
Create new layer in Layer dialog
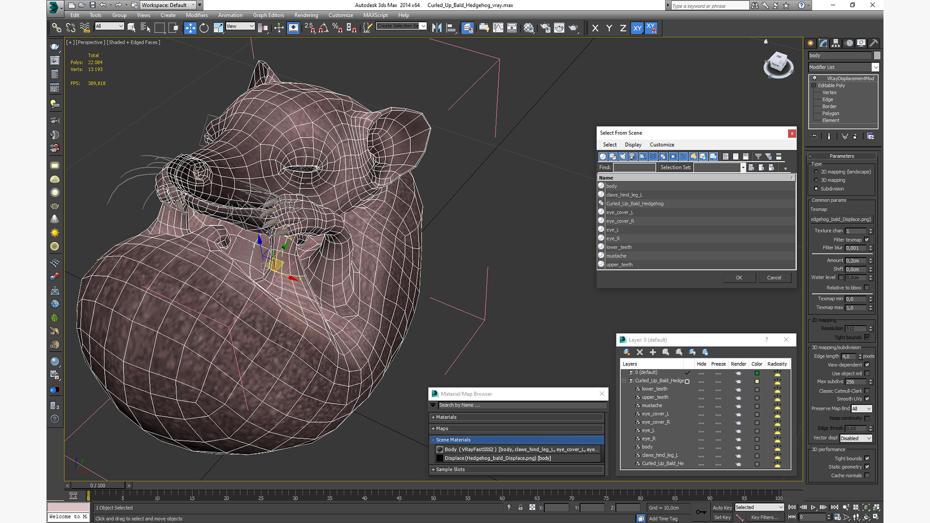pos(626,352)
